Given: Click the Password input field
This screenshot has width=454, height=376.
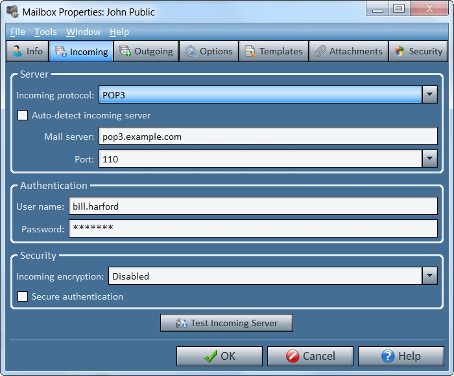Looking at the screenshot, I should [x=253, y=228].
